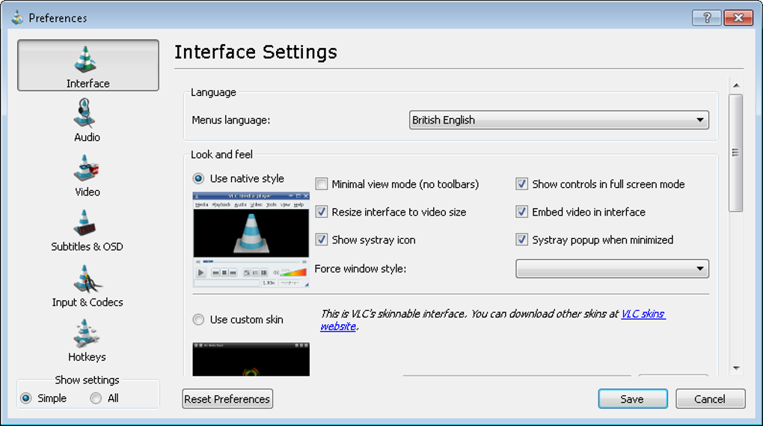Enable Minimal view mode checkbox
The image size is (763, 426).
point(322,184)
